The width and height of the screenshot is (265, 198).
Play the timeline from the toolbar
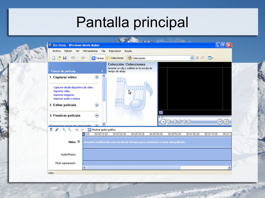[x=82, y=130]
